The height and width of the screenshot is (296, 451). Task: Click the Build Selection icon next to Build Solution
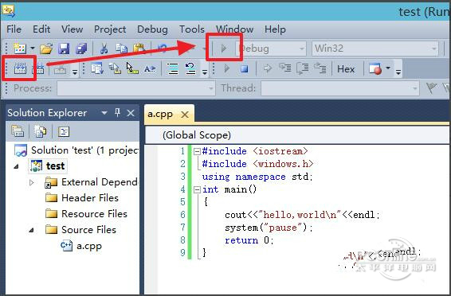click(38, 69)
